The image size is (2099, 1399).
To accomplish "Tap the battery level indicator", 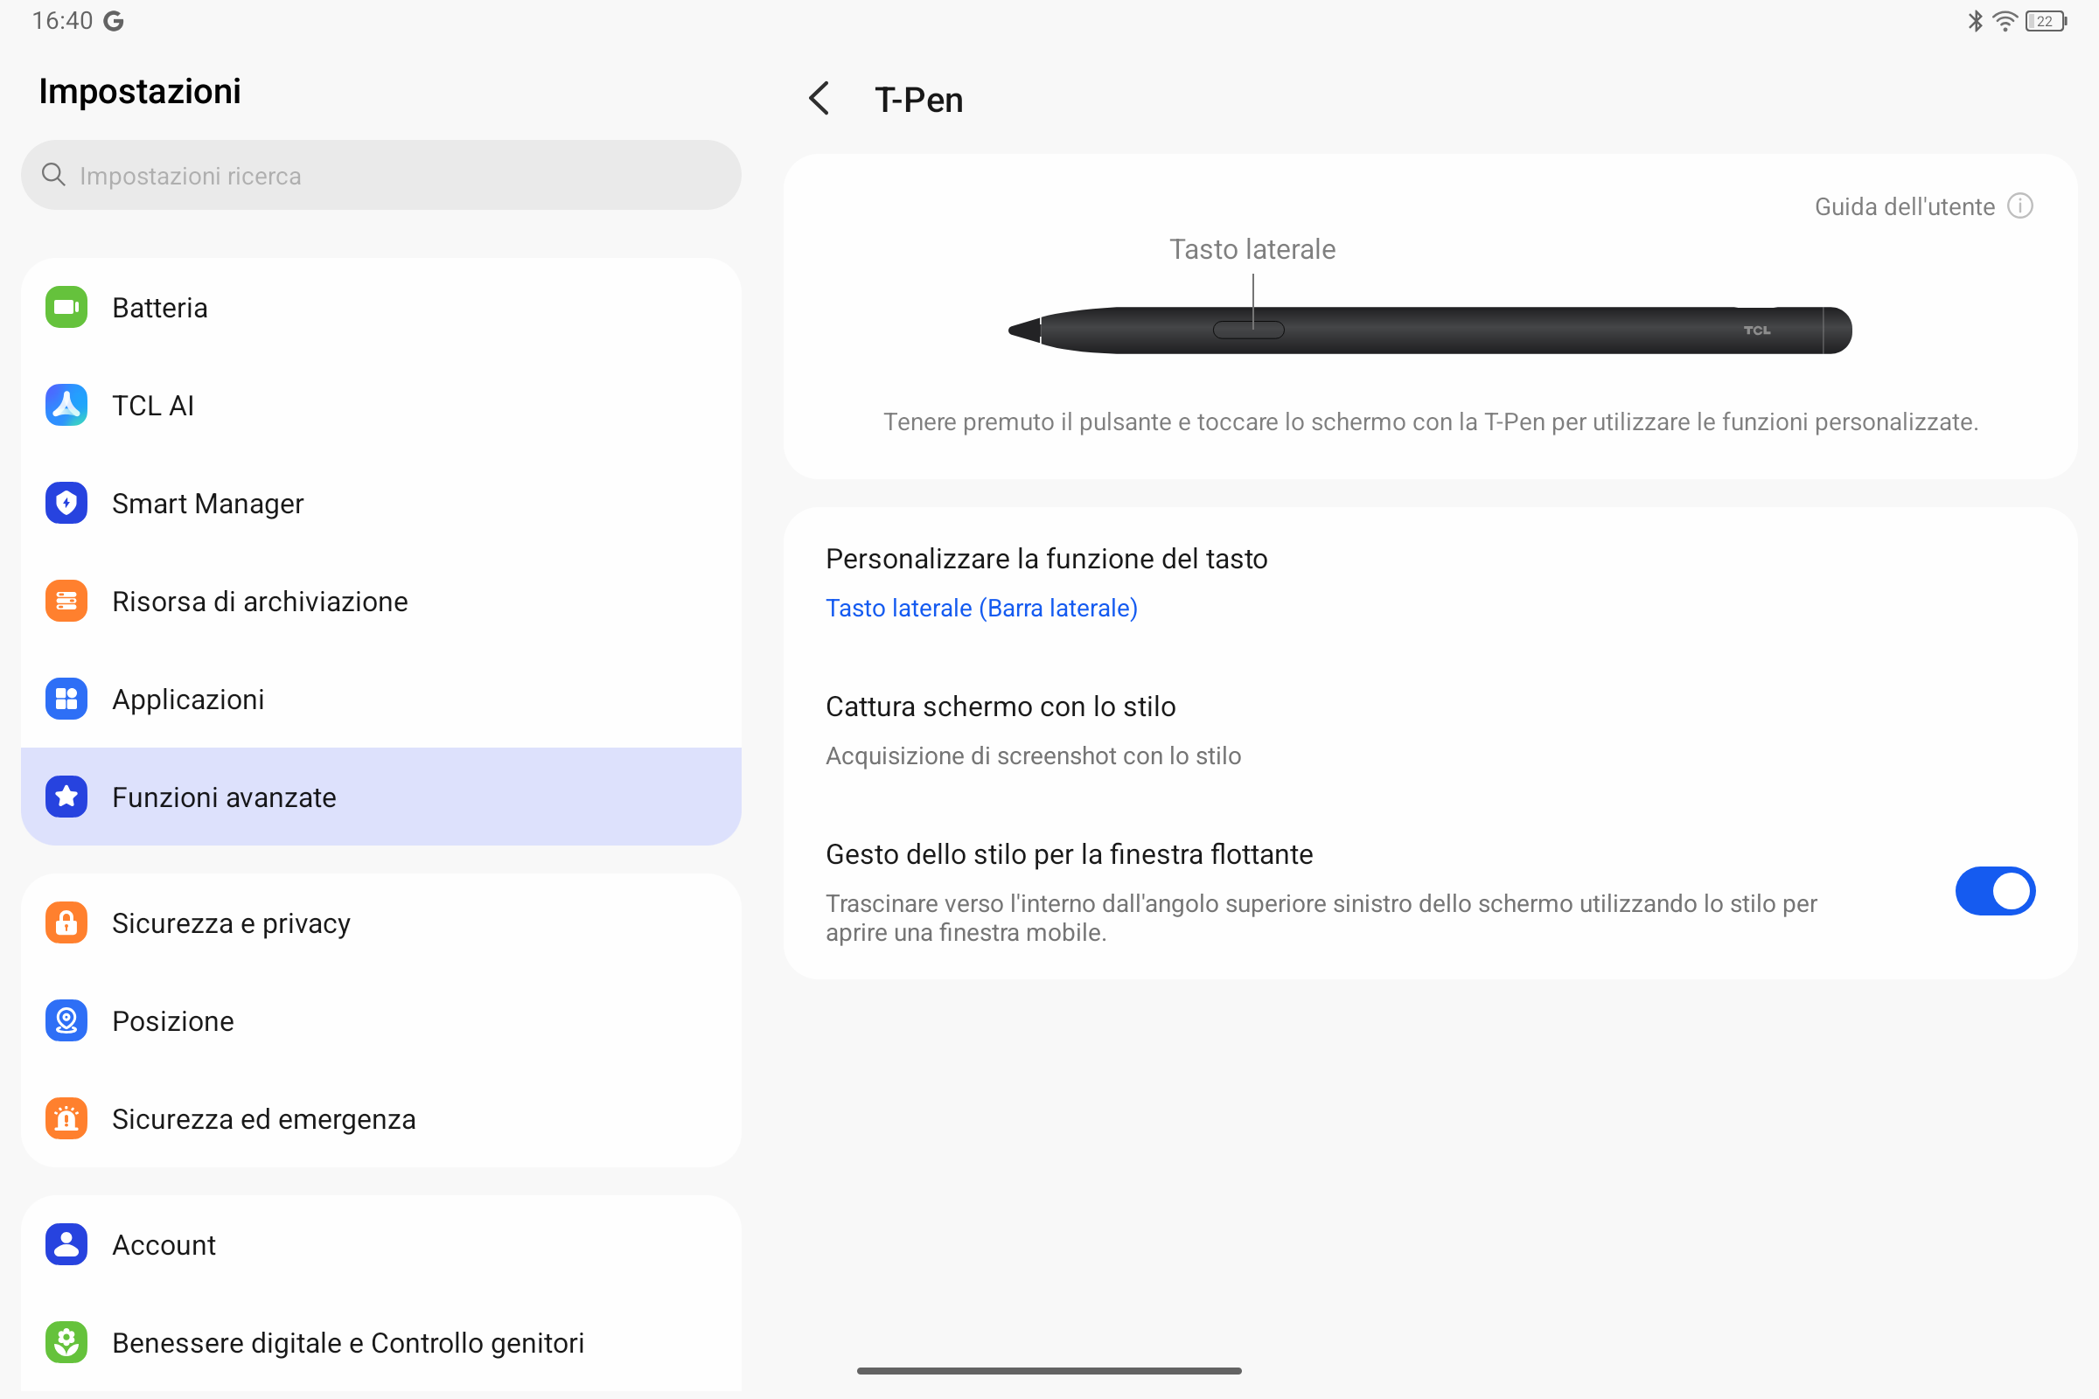I will [x=2047, y=20].
